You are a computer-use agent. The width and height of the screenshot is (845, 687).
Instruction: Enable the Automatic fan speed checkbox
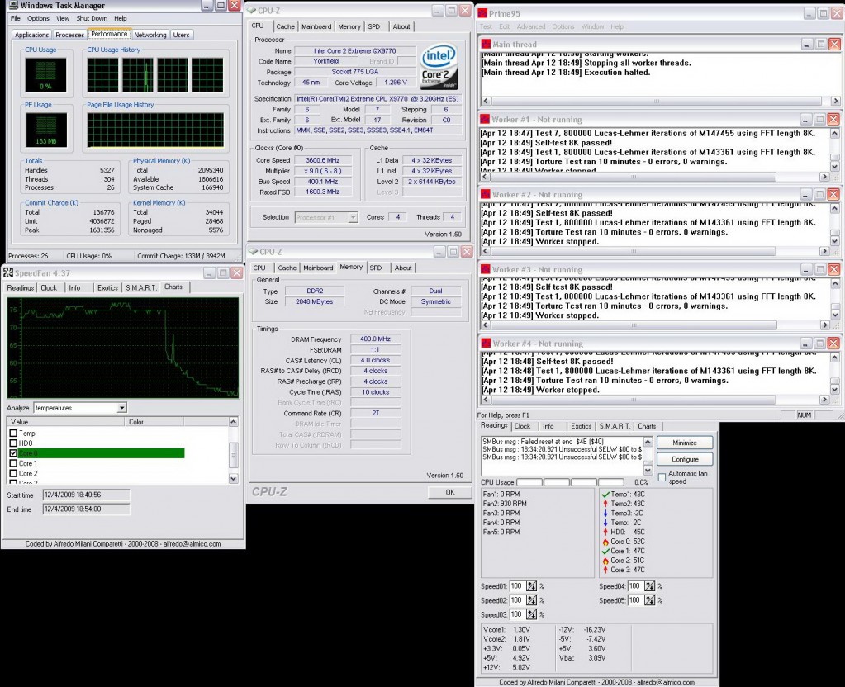point(662,477)
